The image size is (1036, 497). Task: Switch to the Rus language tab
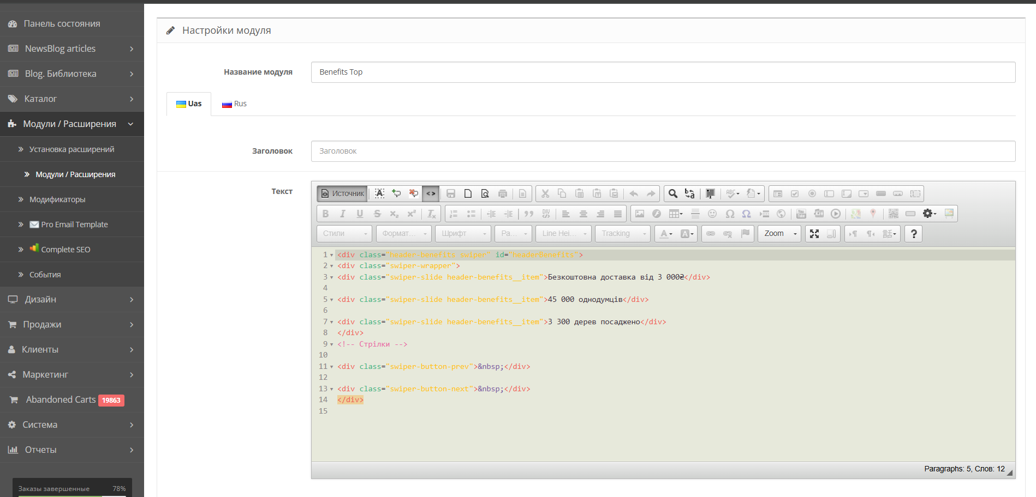coord(235,104)
